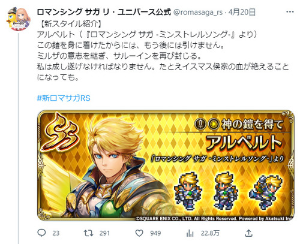
Task: Click the first pixel sprite of Albert
Action: pyautogui.click(x=188, y=191)
